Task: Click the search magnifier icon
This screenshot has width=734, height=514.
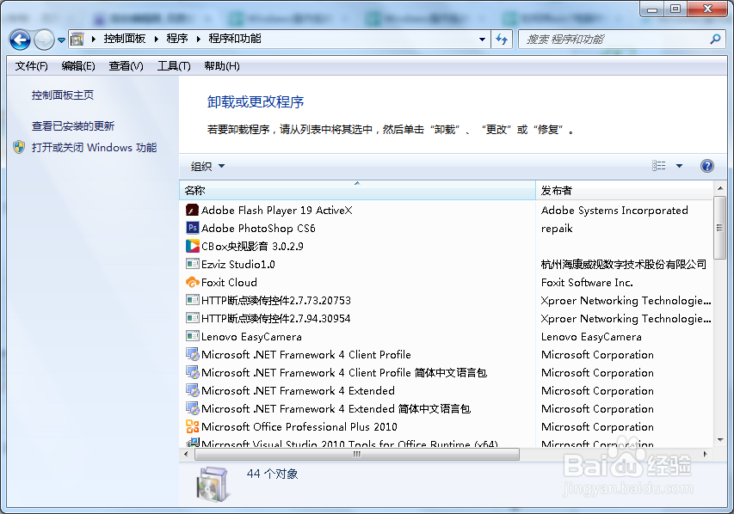Action: coord(715,40)
